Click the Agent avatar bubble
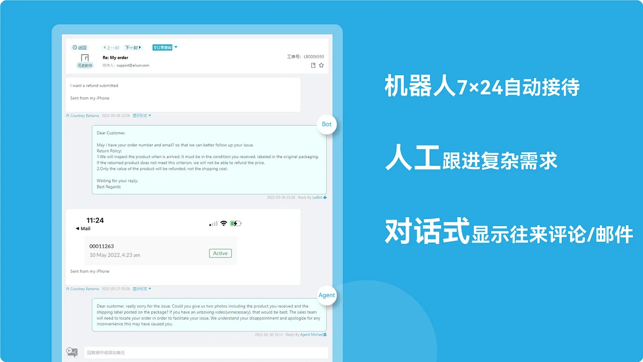This screenshot has height=362, width=643. point(327,295)
